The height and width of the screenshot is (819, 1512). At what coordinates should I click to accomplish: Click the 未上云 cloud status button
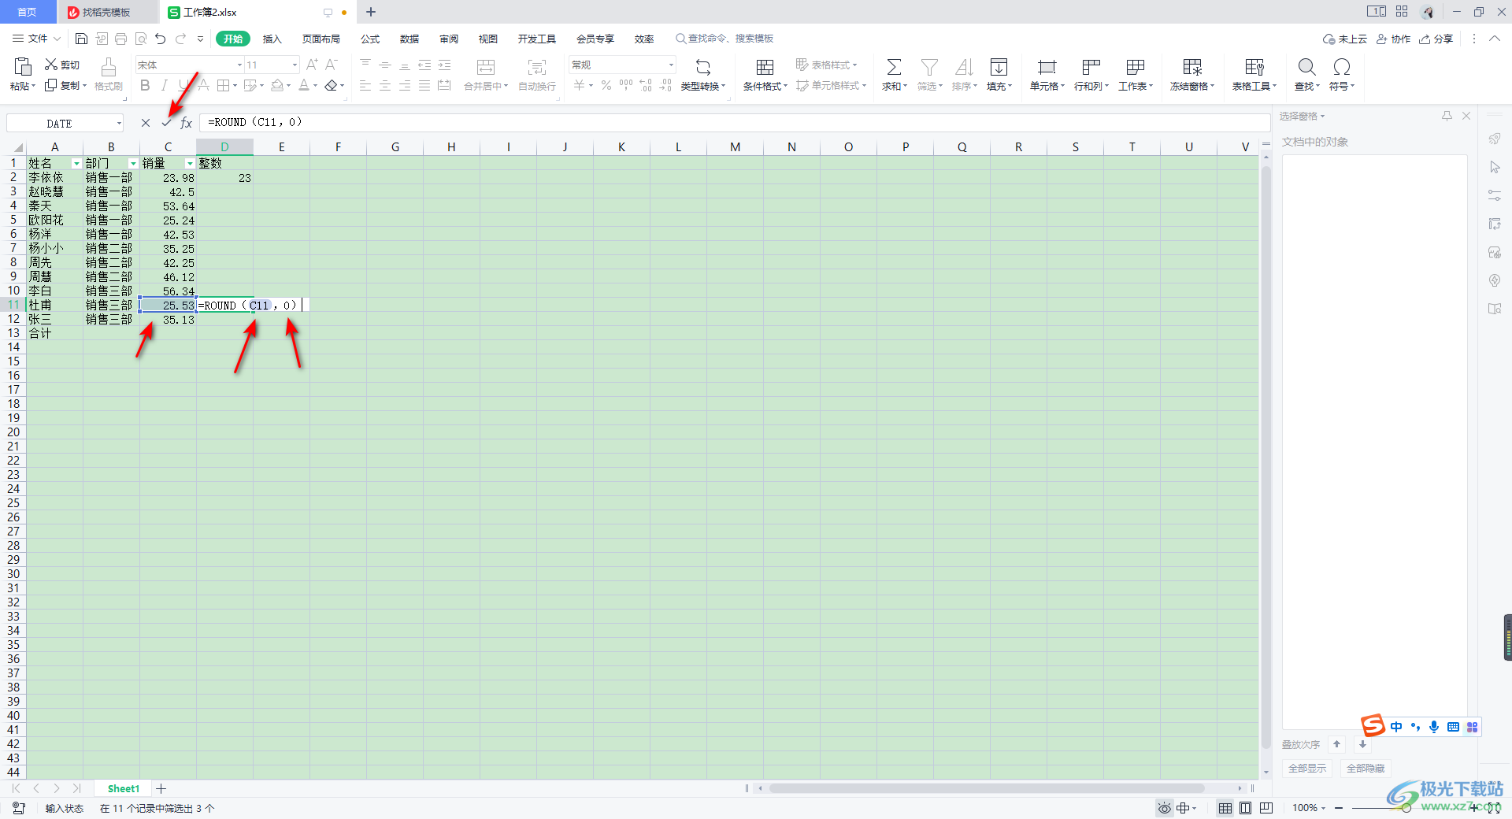point(1345,39)
